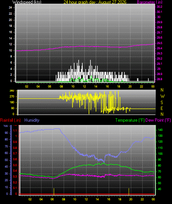Click the 140 temperature scale value
172x204 pixels.
pyautogui.click(x=160, y=130)
